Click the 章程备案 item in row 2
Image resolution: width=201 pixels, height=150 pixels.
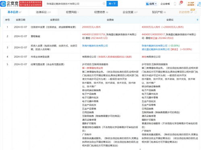(x=35, y=36)
